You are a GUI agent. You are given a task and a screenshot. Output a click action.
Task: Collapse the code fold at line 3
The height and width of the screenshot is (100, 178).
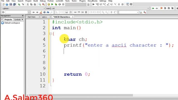point(51,34)
